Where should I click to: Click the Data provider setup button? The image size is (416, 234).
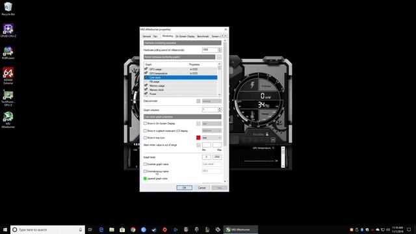click(198, 101)
